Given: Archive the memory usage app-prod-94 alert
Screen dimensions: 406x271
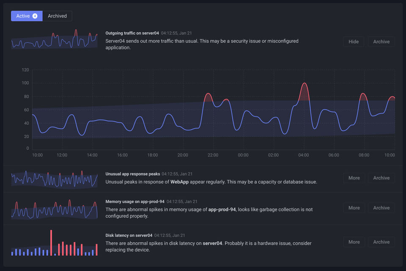Looking at the screenshot, I should click(381, 208).
